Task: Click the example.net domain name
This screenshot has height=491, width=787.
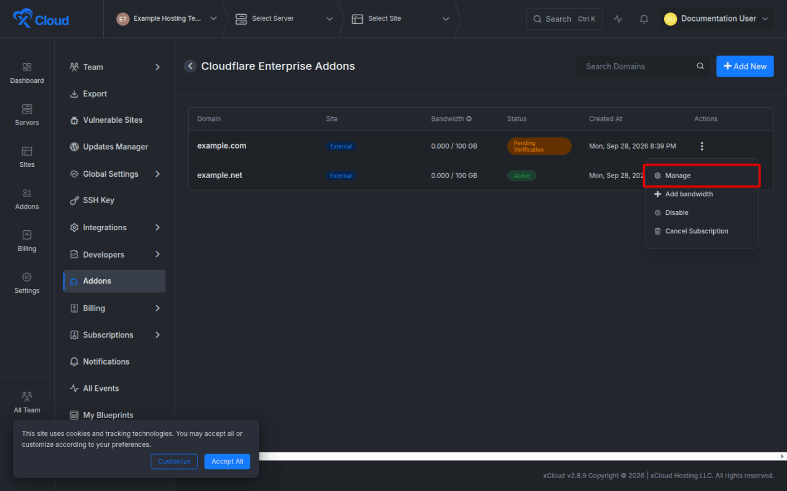Action: pos(219,175)
